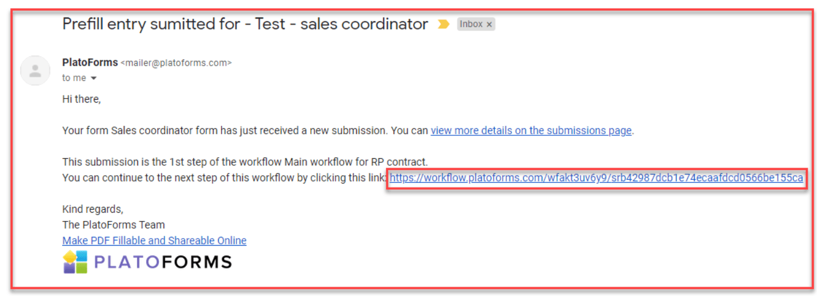Expand recipient details arrow next to "to me"
Image resolution: width=817 pixels, height=296 pixels.
pyautogui.click(x=93, y=78)
